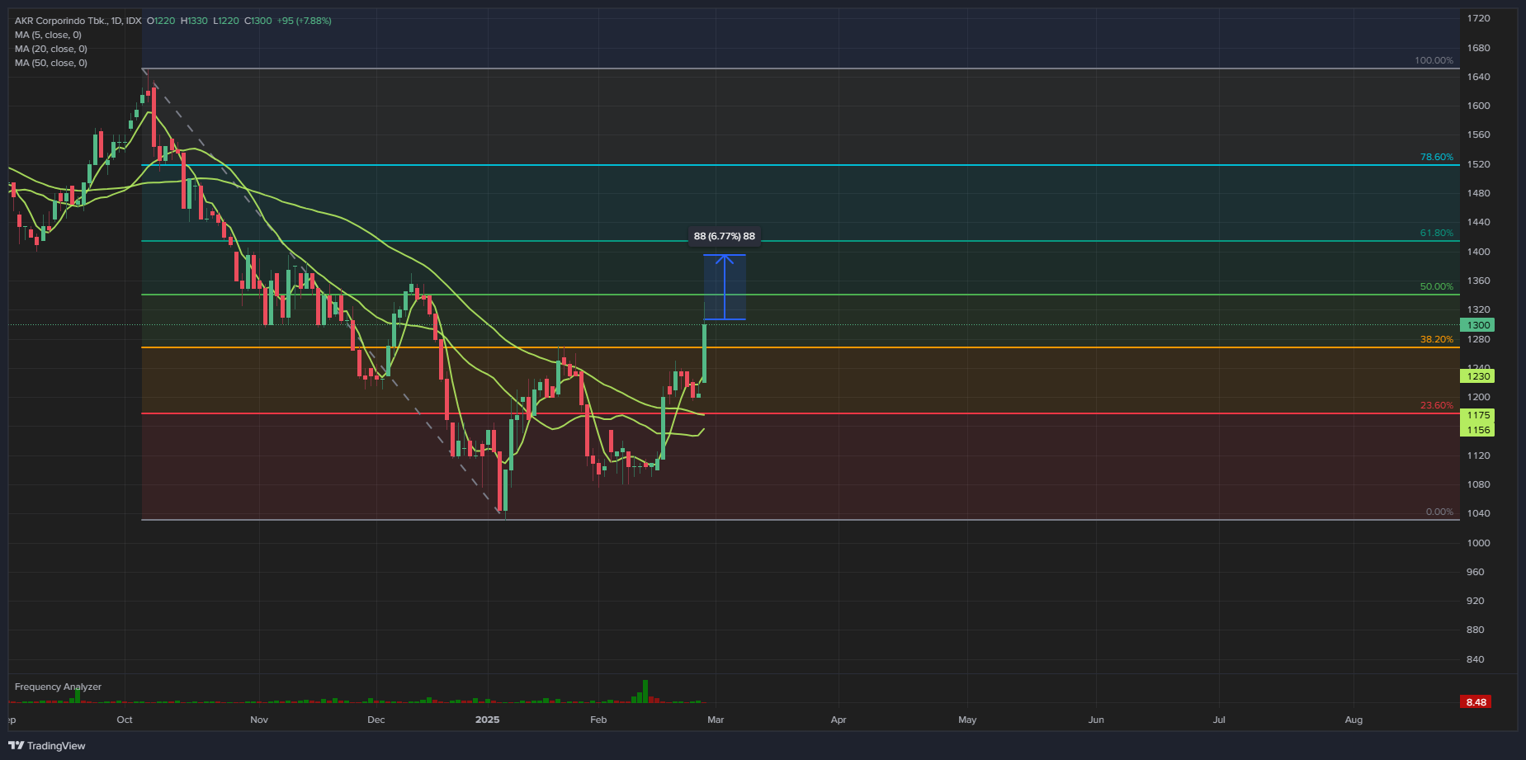
Task: Click the red 8.48 volume value label
Action: (1476, 701)
